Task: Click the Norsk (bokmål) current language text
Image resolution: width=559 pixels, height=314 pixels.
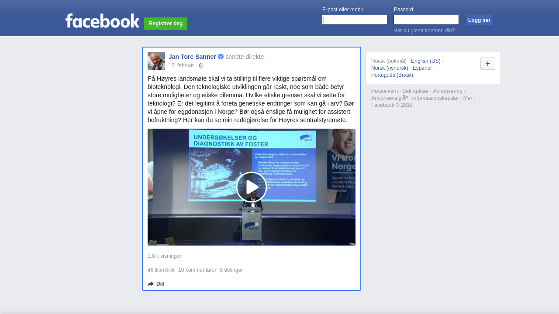Action: [x=389, y=61]
